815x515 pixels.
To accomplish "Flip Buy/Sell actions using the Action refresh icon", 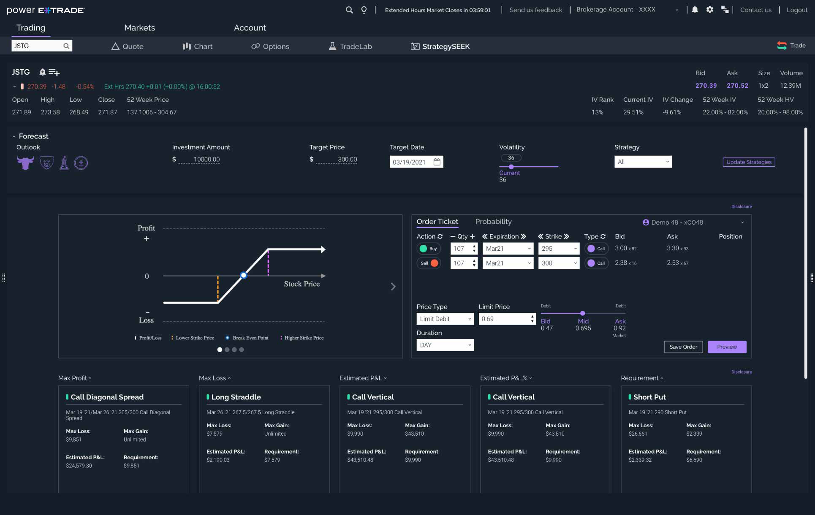I will pos(439,236).
